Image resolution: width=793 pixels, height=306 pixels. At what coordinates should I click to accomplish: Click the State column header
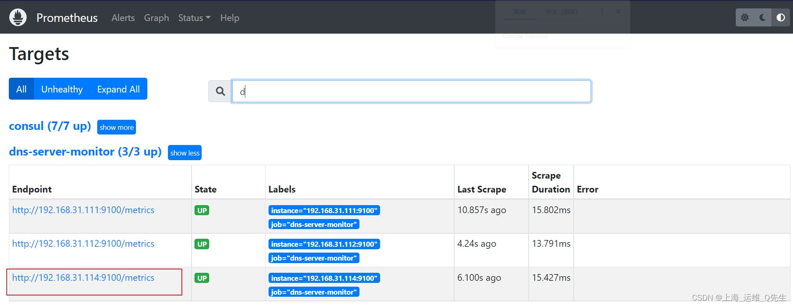click(205, 190)
